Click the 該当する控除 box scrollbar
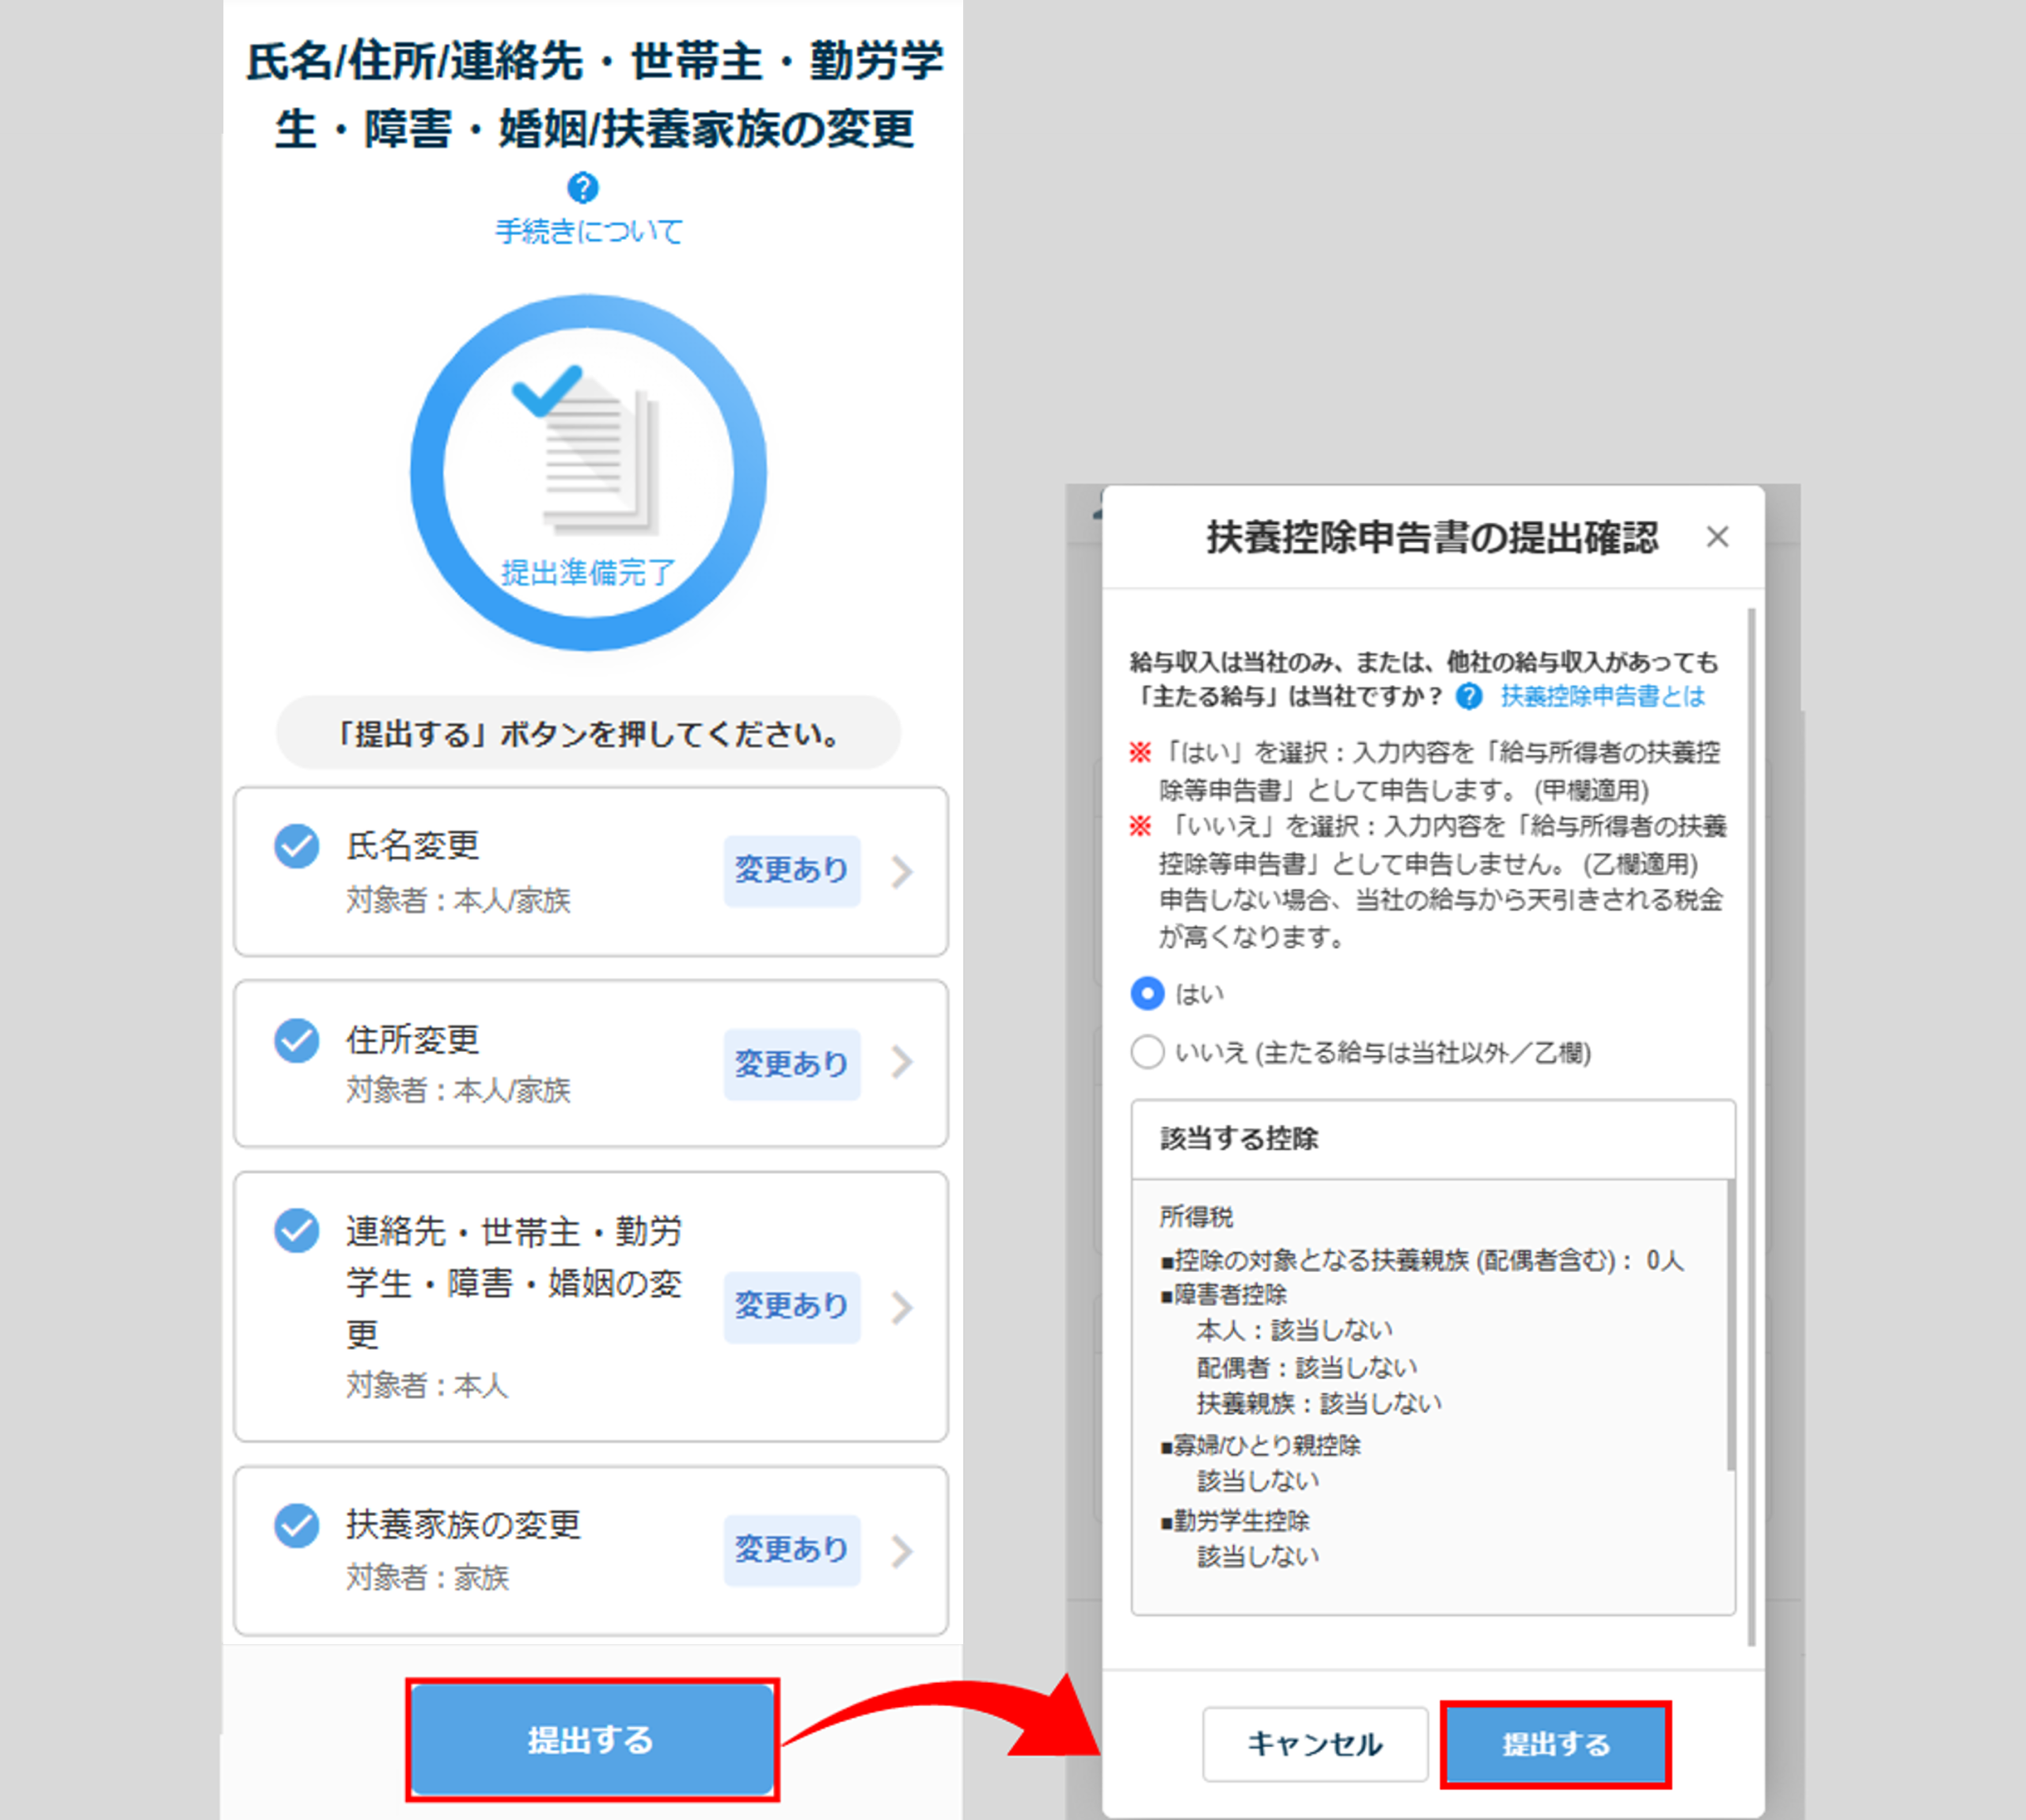The image size is (2026, 1820). pos(1730,1324)
